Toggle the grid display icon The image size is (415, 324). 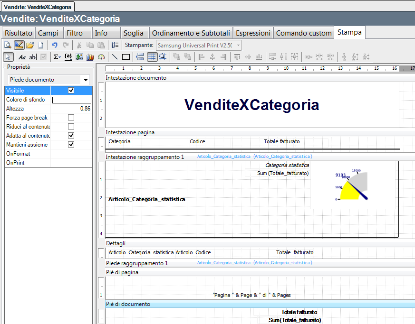(x=152, y=57)
